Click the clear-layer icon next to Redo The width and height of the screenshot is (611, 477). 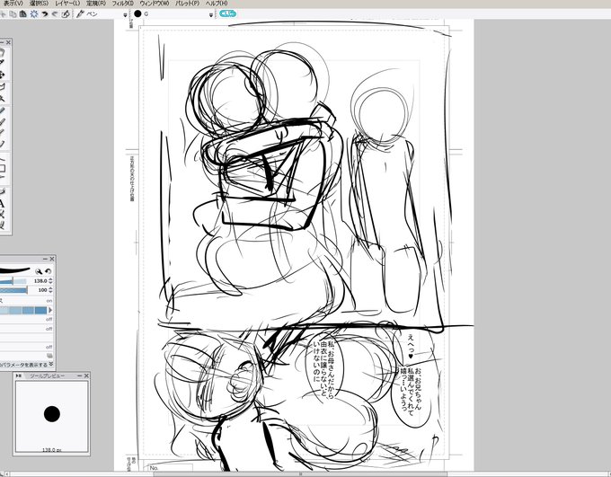(66, 14)
